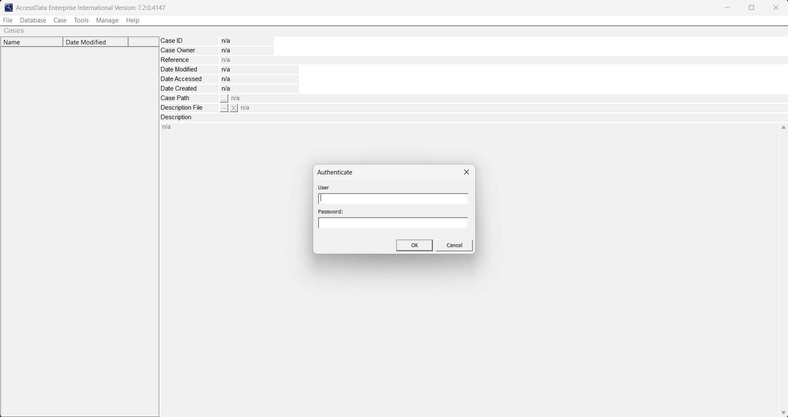Click the AccessData application icon in title bar
Image resolution: width=788 pixels, height=417 pixels.
pyautogui.click(x=8, y=7)
